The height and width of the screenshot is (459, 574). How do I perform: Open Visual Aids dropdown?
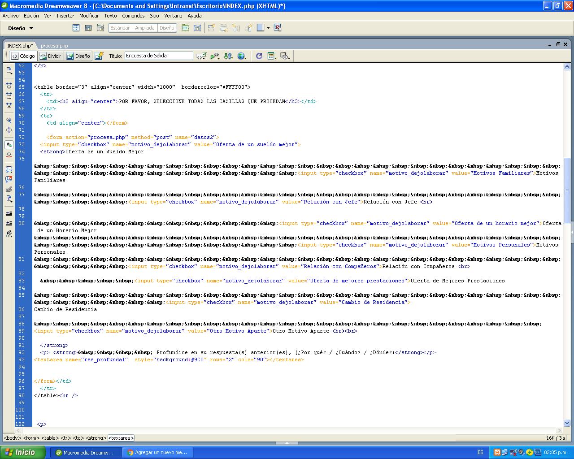click(285, 56)
